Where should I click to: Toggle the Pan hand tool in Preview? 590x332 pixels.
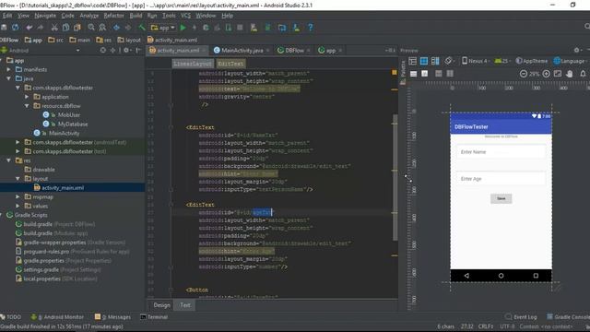(x=570, y=74)
